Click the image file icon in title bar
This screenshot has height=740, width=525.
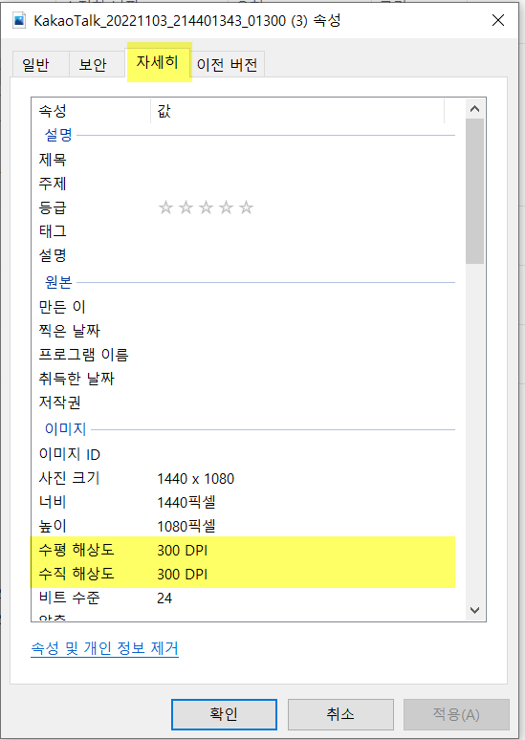pos(19,21)
